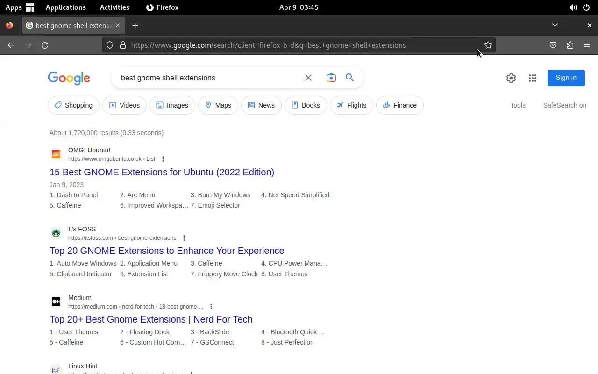The height and width of the screenshot is (374, 598).
Task: Filter results by Shopping
Action: 73,105
